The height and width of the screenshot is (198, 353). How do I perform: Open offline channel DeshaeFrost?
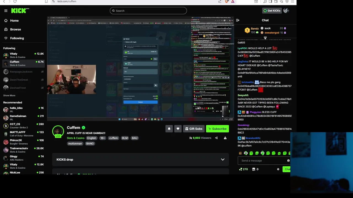[x=23, y=88]
